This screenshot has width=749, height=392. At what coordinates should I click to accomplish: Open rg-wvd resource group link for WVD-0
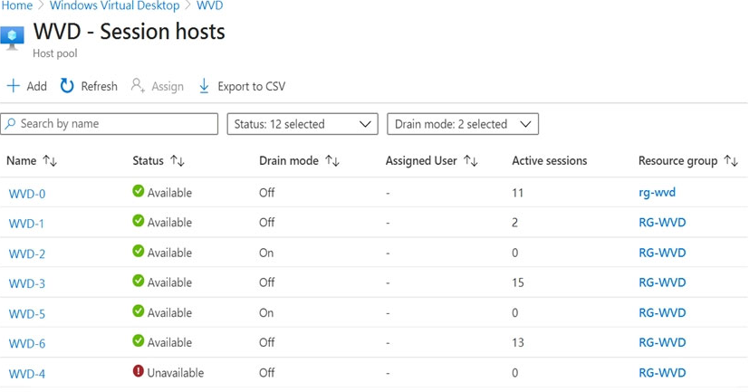(657, 193)
